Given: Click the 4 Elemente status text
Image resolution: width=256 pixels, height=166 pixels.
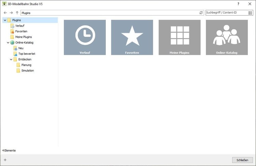Looking at the screenshot, I should pyautogui.click(x=9, y=151).
